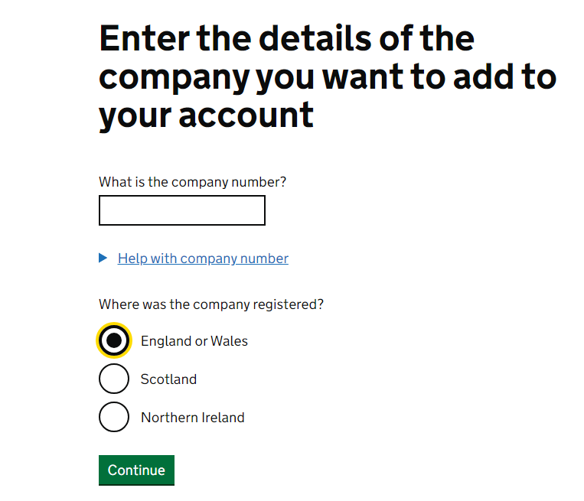The height and width of the screenshot is (501, 584).
Task: Set registration location to Northern Ireland
Action: point(114,418)
